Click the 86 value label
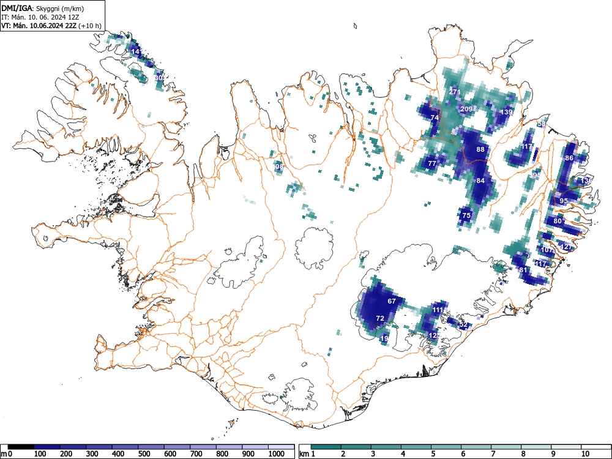612x459 pixels. (569, 158)
